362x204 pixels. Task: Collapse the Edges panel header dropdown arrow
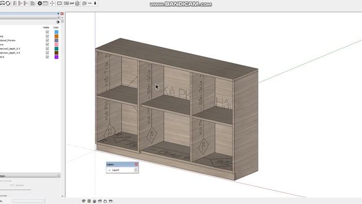(58, 176)
